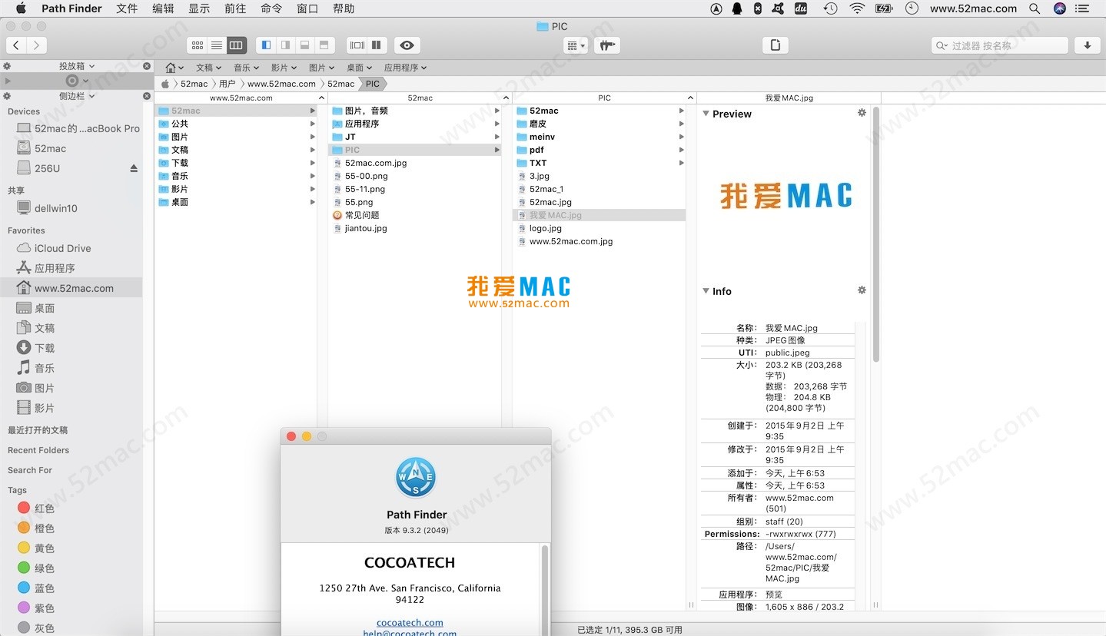Go forward with the toolbar arrow
The height and width of the screenshot is (636, 1106).
coord(36,45)
